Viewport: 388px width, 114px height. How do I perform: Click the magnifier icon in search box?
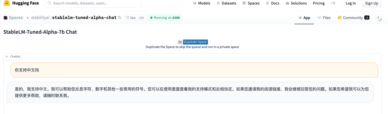(50, 3)
